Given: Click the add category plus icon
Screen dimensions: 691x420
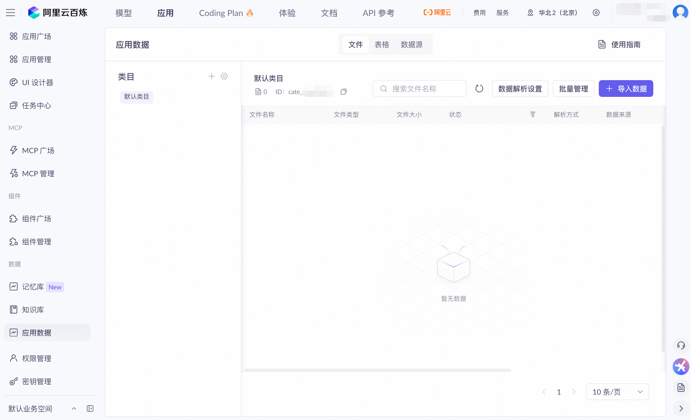Looking at the screenshot, I should pos(211,76).
